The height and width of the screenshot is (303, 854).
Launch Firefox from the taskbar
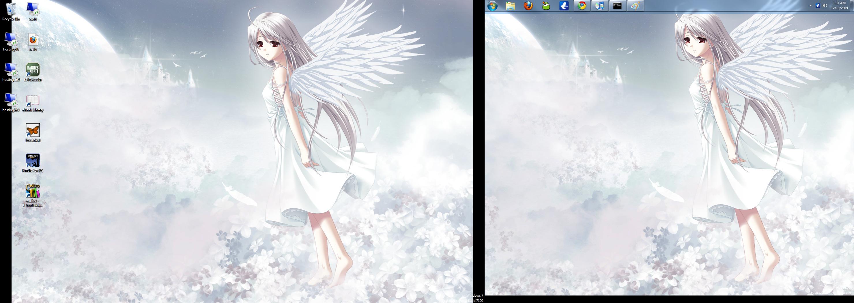pos(528,6)
